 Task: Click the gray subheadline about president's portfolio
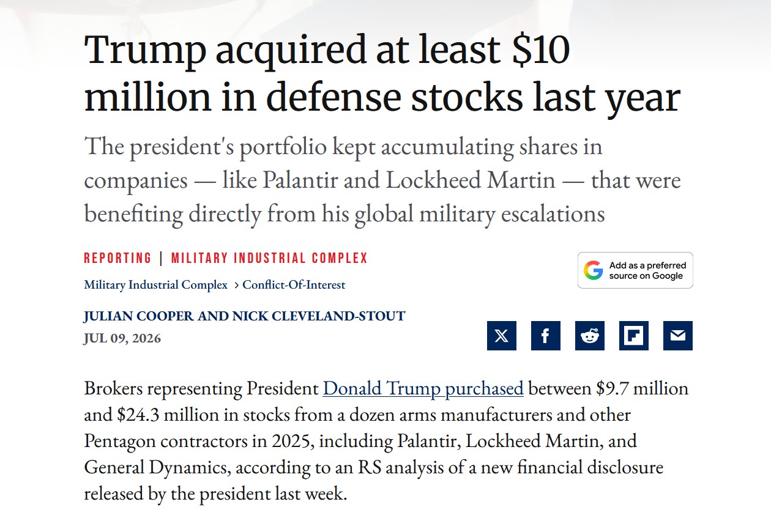382,180
